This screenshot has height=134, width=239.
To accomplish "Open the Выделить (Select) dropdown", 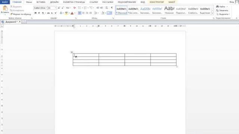I will (223, 14).
